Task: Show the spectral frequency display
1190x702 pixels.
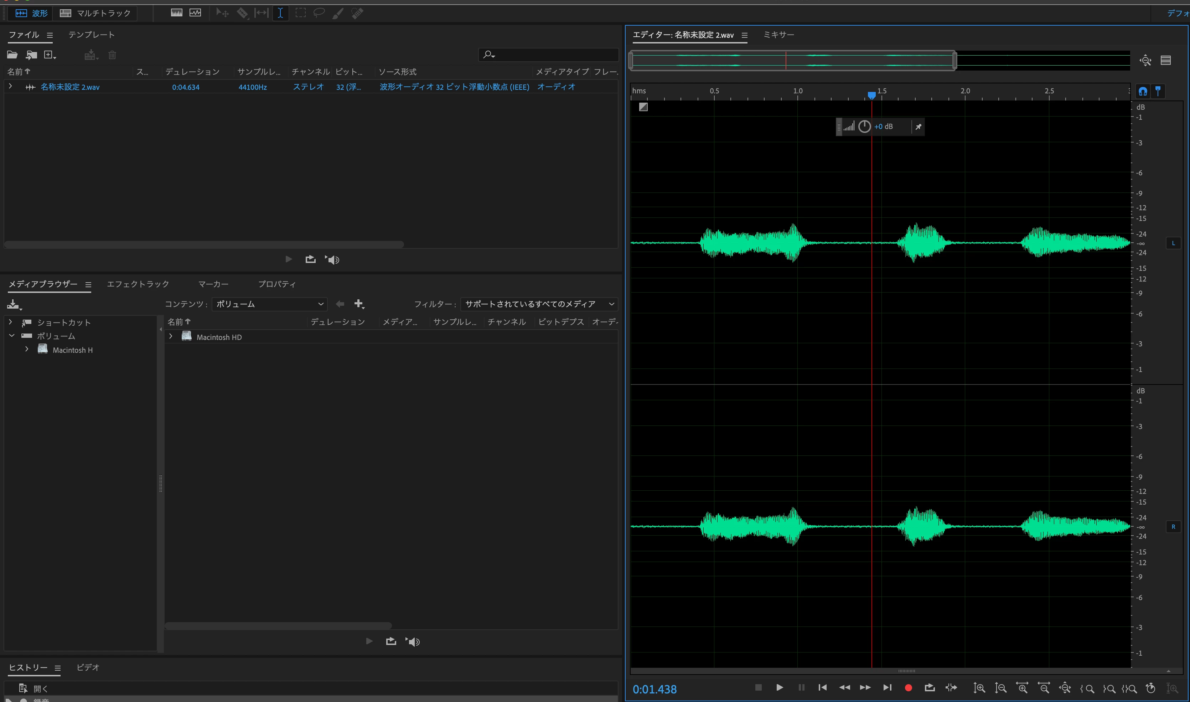Action: 176,13
